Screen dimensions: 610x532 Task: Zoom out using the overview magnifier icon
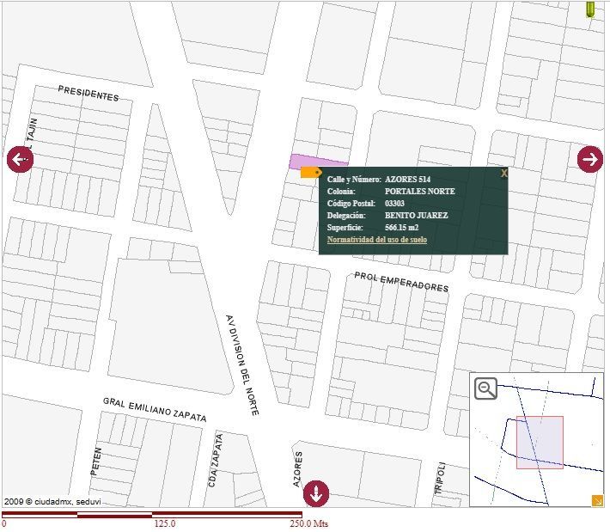coord(486,388)
